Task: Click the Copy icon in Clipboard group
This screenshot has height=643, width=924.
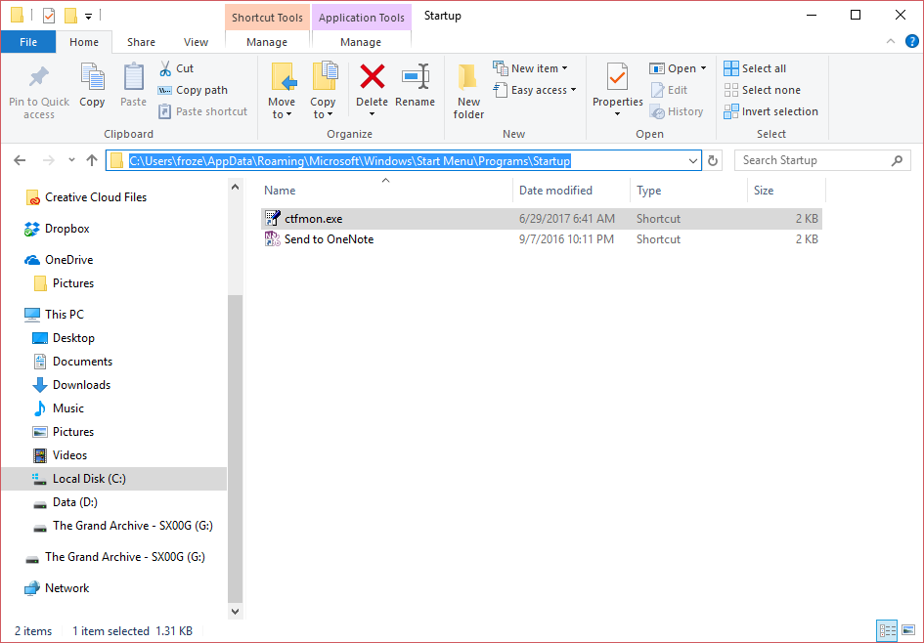Action: (x=92, y=77)
